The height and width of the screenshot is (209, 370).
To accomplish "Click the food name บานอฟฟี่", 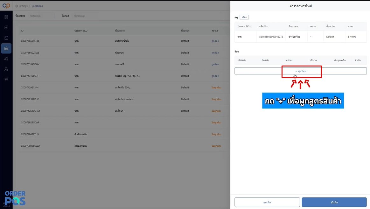I will click(120, 64).
